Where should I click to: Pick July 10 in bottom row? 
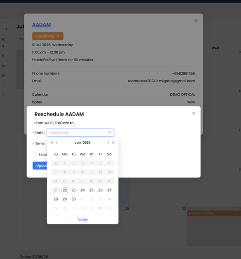(x=101, y=208)
